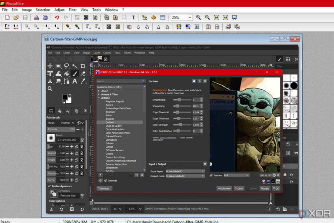The height and width of the screenshot is (223, 334).
Task: Click the Old photo sepia icon
Action: click(x=118, y=27)
